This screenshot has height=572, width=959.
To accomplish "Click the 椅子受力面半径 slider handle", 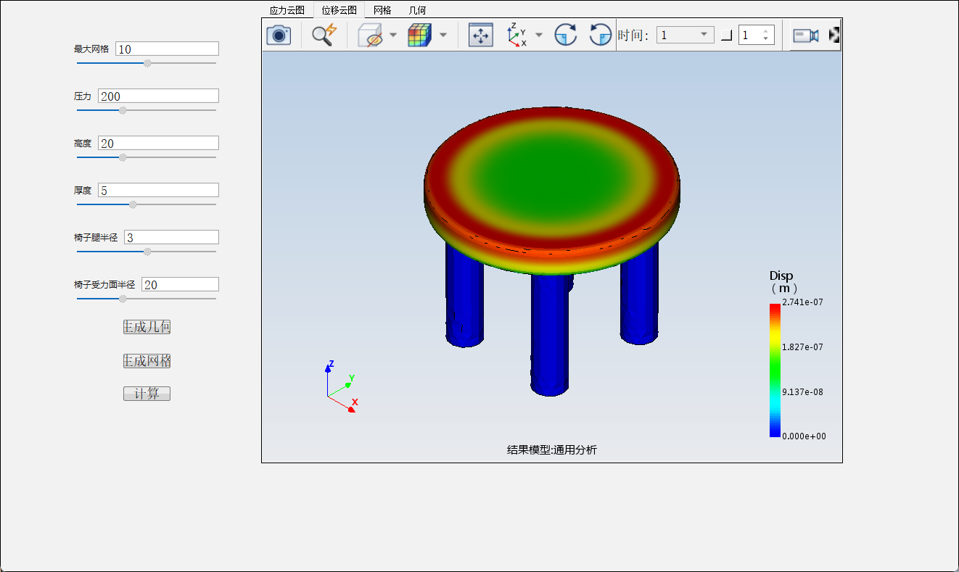I will (x=123, y=299).
